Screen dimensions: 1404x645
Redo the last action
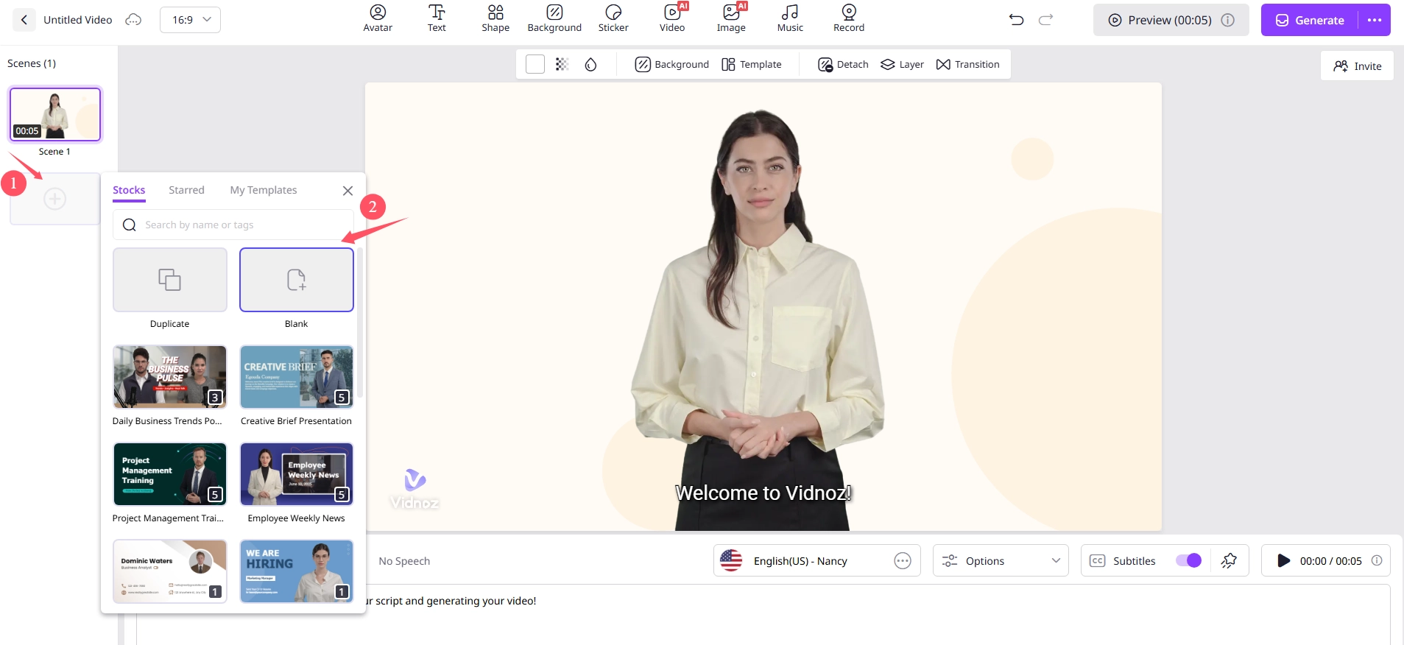(1045, 20)
